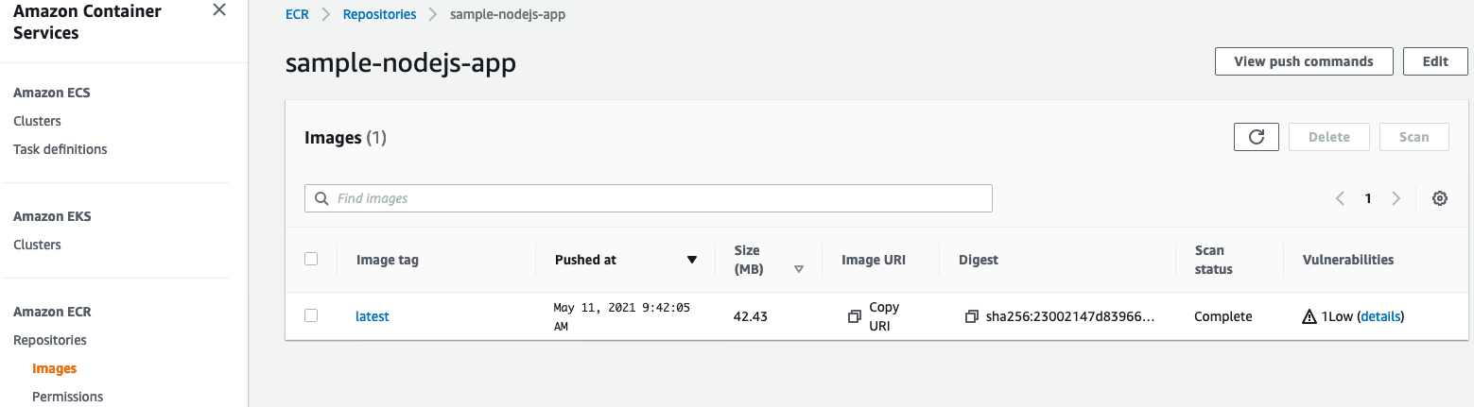The width and height of the screenshot is (1474, 407).
Task: Go to previous page arrow
Action: click(x=1340, y=198)
